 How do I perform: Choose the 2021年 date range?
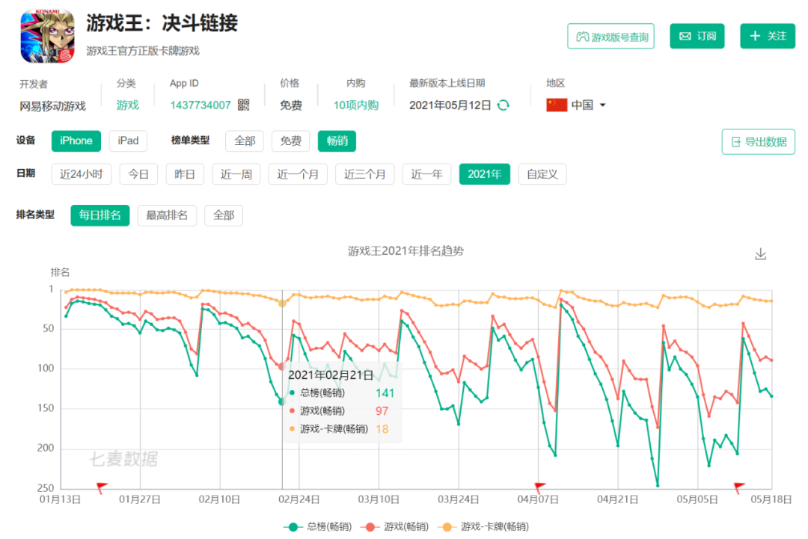pos(484,174)
